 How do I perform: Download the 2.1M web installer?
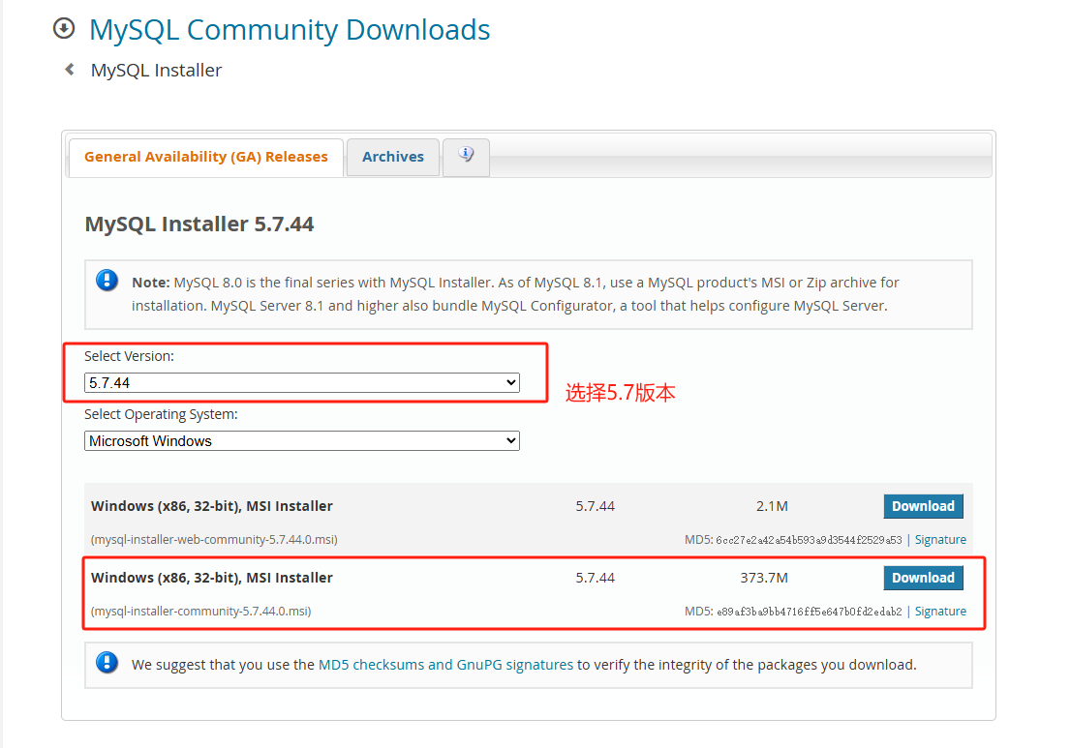click(x=922, y=506)
